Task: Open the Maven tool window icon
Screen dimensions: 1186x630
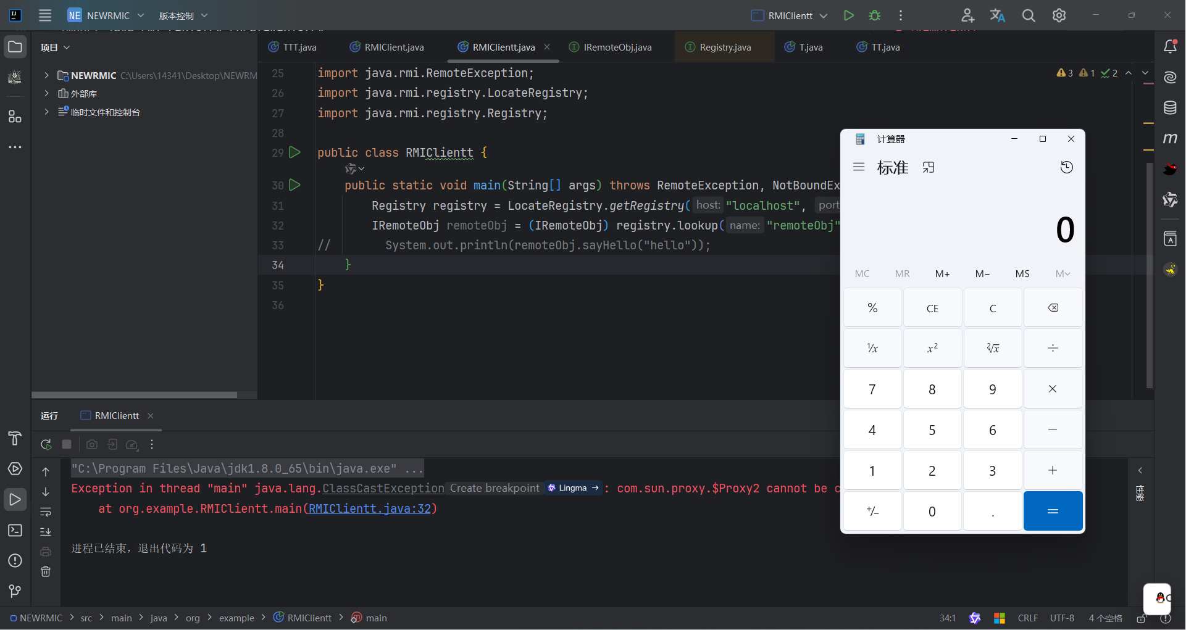Action: 1170,138
